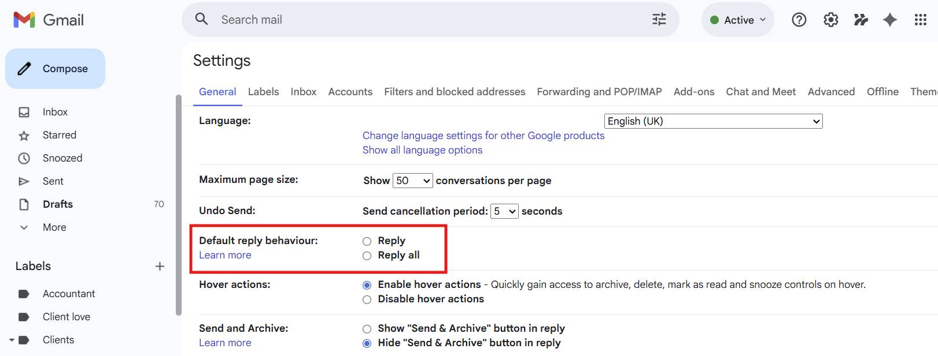Click the Starred star icon
Viewport: 938px width, 356px height.
tap(24, 135)
